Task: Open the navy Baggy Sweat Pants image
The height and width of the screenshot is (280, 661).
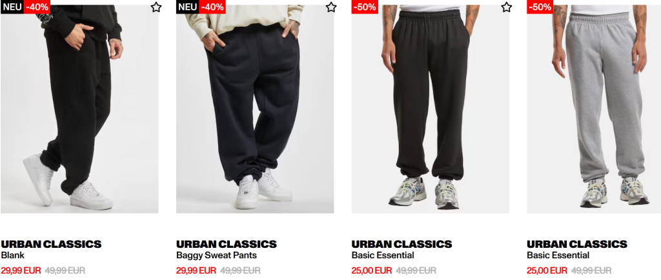Action: coord(255,109)
